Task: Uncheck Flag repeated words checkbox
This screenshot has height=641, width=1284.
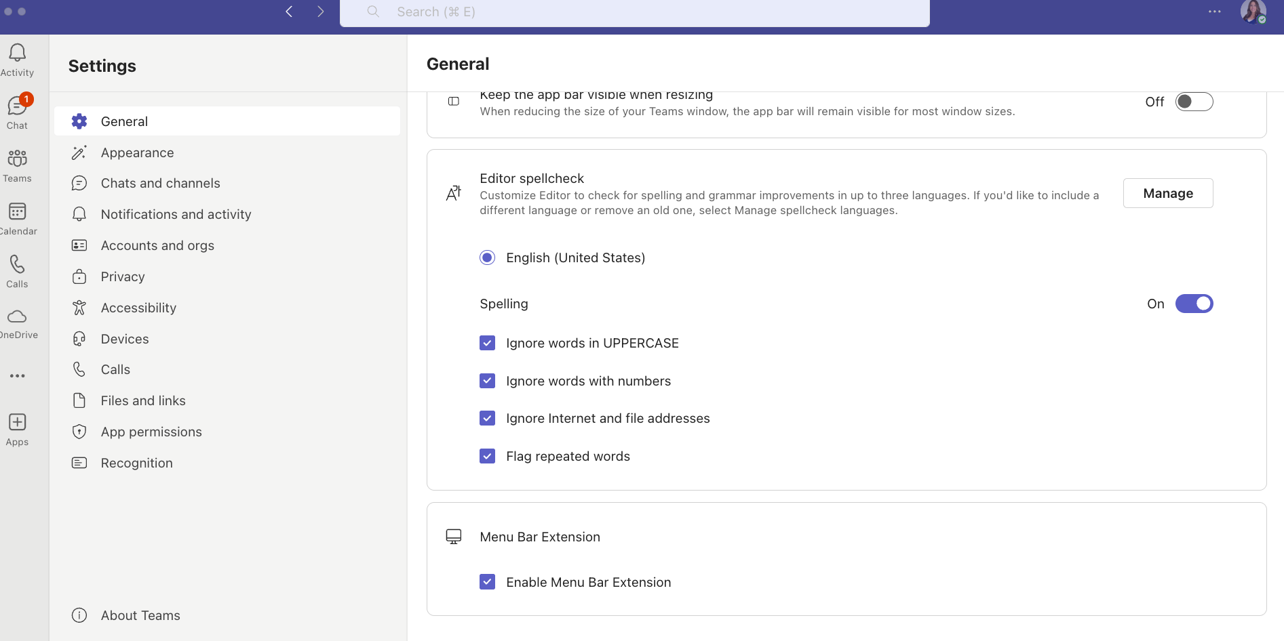Action: (487, 456)
